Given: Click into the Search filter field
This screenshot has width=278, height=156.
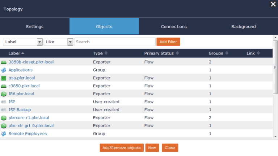Looking at the screenshot, I should (x=115, y=42).
